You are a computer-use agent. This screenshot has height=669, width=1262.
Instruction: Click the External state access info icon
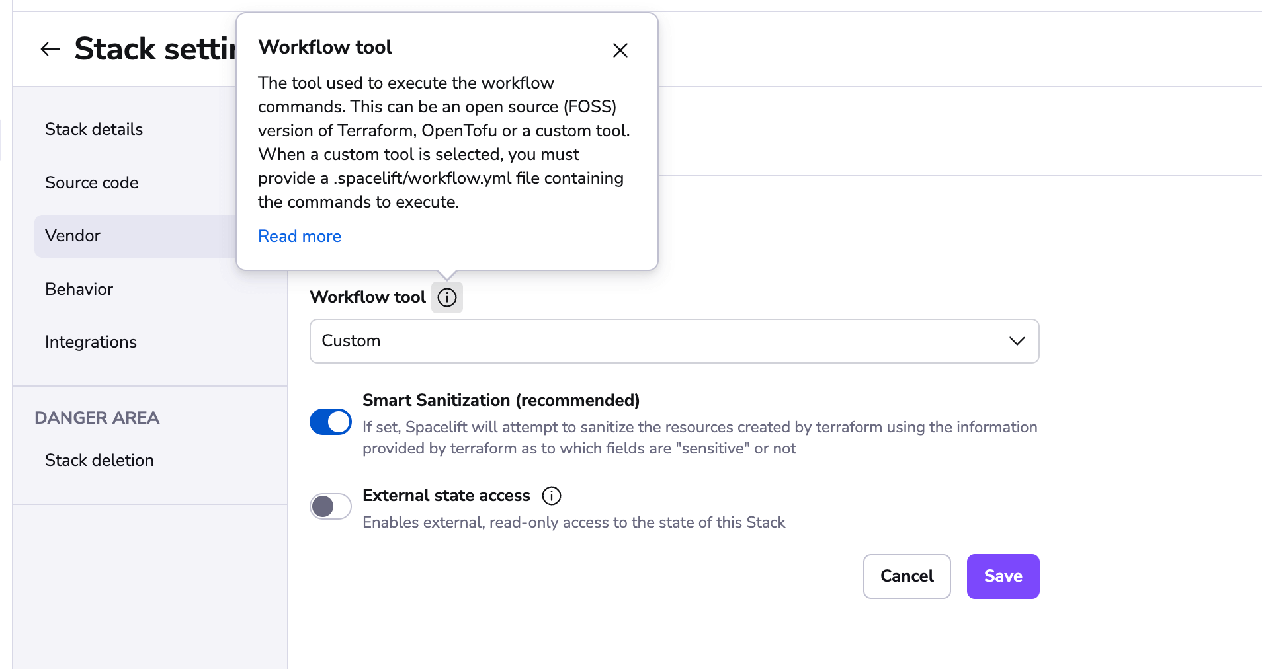551,496
